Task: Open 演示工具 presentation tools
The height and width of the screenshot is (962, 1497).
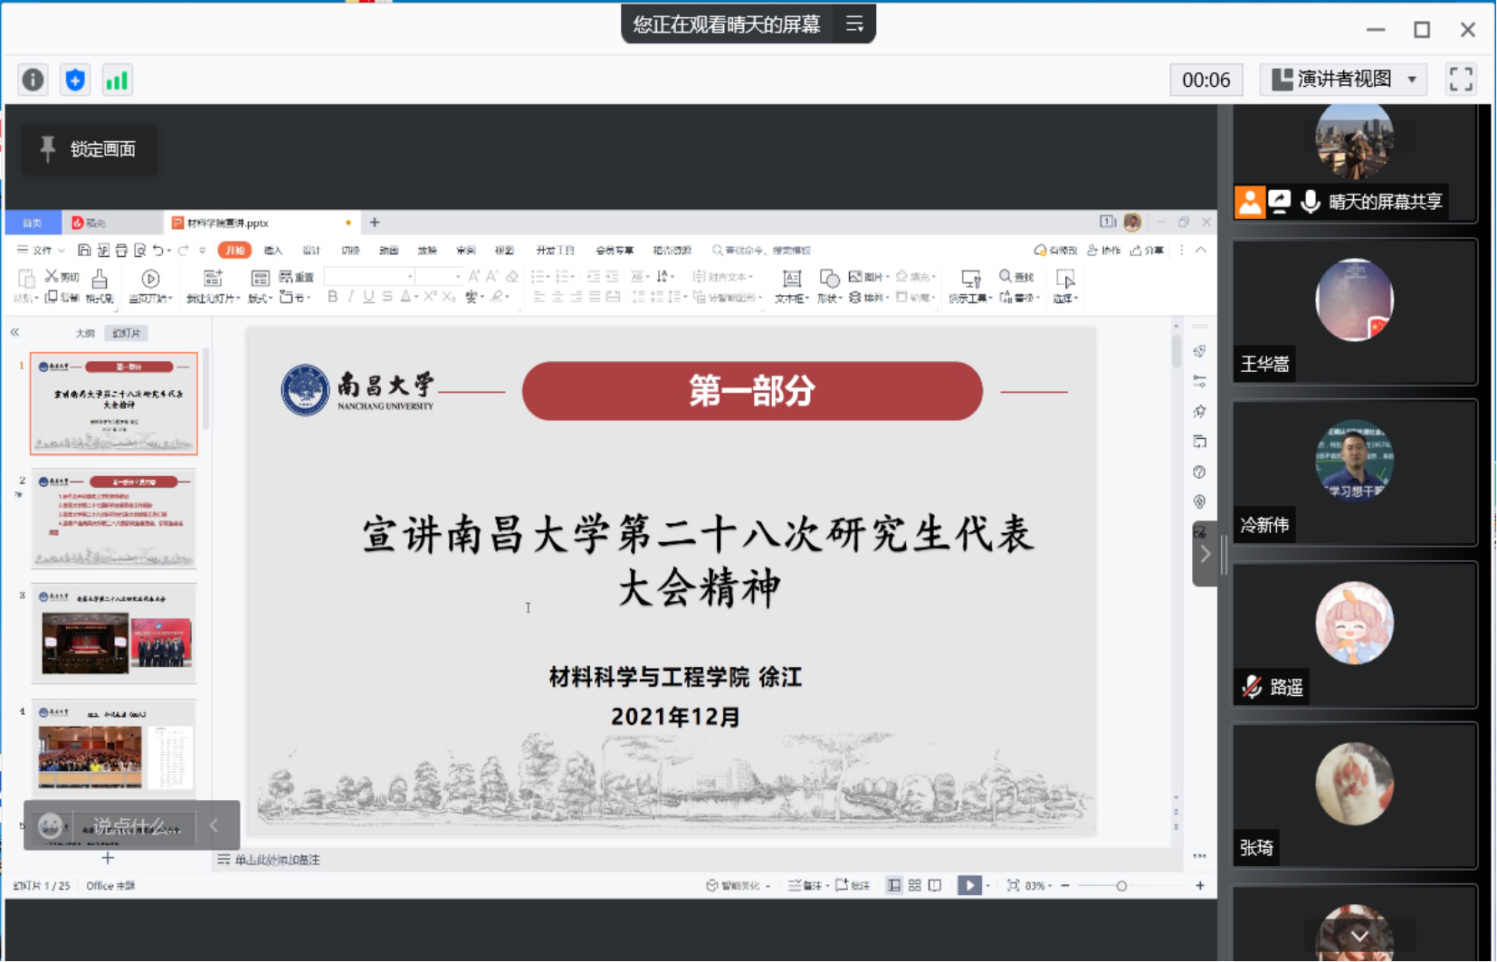Action: tap(970, 286)
